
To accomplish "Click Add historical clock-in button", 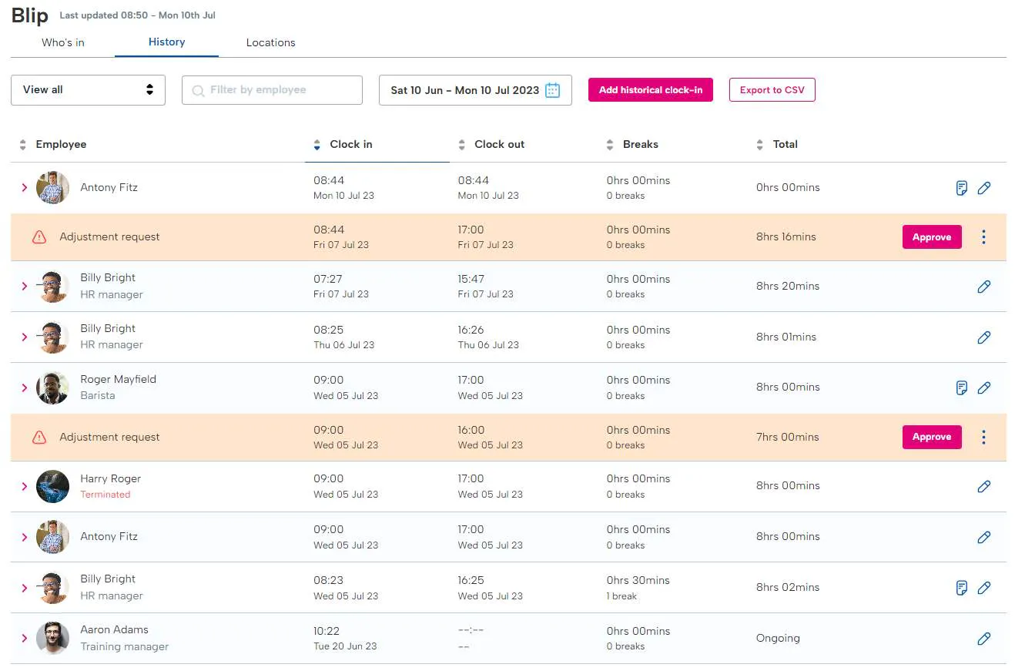I will tap(650, 90).
